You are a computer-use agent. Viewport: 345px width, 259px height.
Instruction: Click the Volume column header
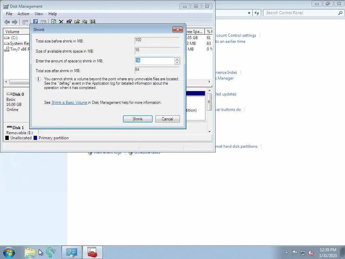(x=16, y=31)
